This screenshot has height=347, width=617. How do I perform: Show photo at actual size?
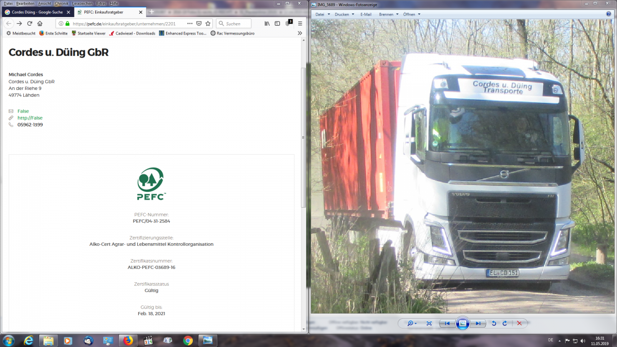tap(429, 323)
